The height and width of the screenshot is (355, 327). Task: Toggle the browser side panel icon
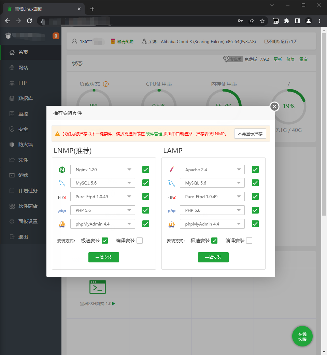click(298, 21)
